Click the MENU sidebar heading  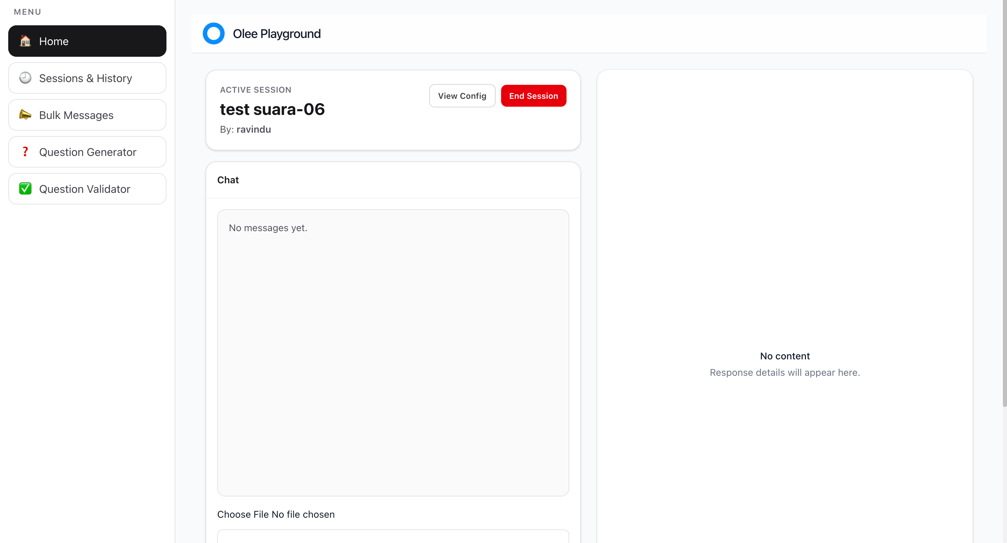coord(27,12)
